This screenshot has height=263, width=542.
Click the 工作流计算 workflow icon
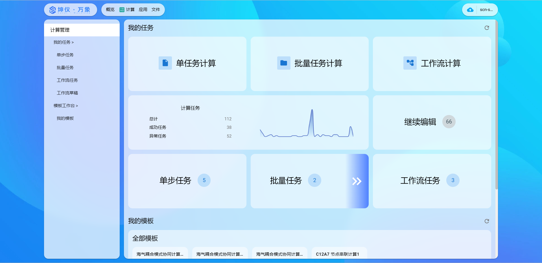click(410, 63)
